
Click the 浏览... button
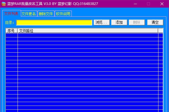pos(102,23)
